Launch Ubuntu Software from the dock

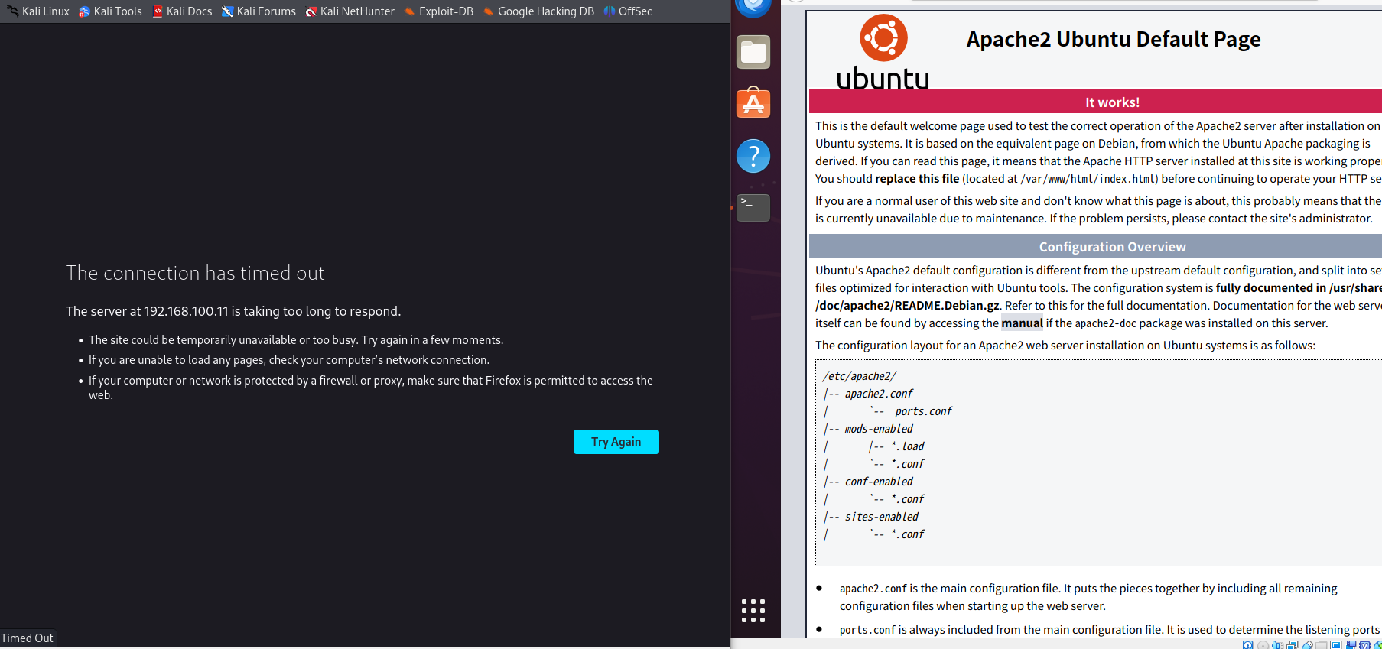tap(753, 103)
